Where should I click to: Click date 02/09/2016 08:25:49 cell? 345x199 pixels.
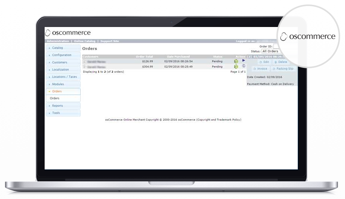coord(178,67)
